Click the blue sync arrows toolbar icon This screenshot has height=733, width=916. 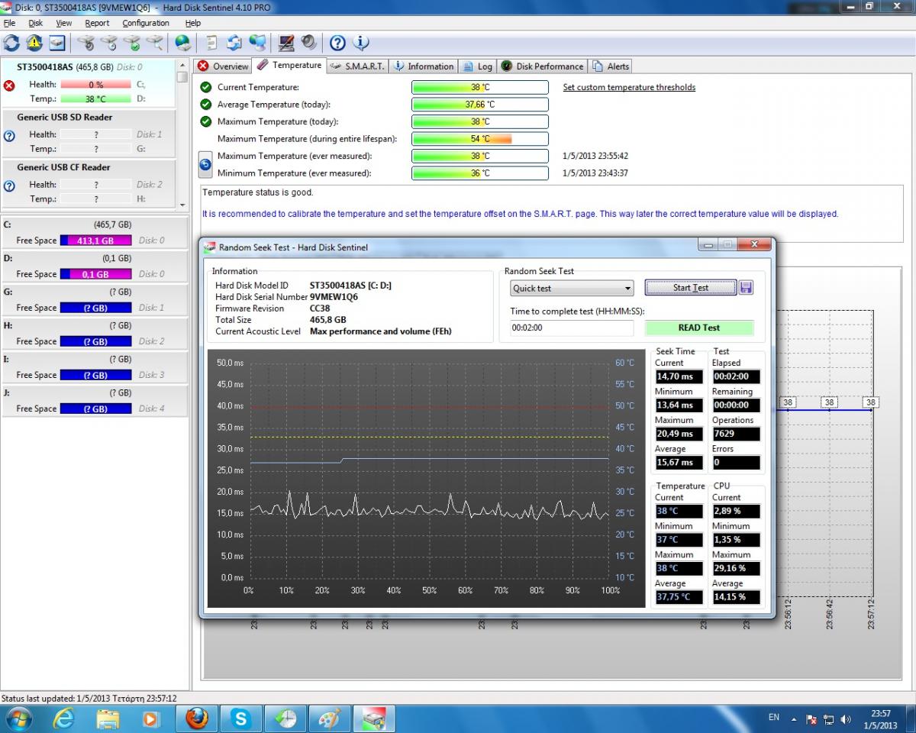pos(234,43)
